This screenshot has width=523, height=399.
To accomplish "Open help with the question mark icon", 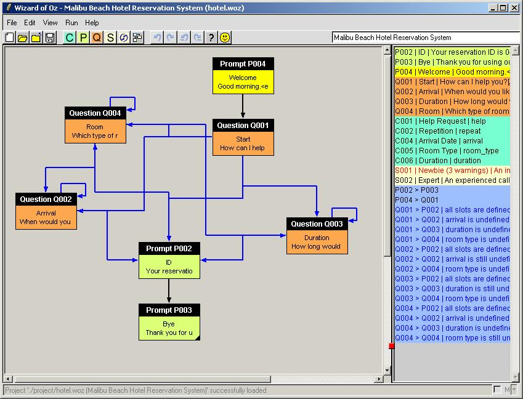I will click(211, 38).
